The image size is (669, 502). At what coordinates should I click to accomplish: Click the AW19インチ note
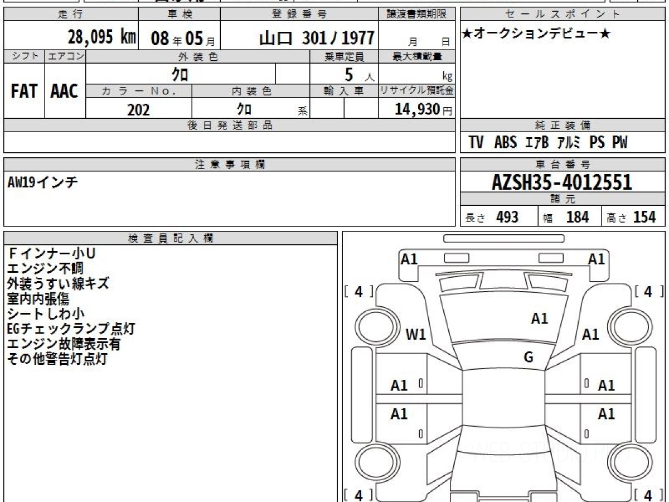point(42,182)
